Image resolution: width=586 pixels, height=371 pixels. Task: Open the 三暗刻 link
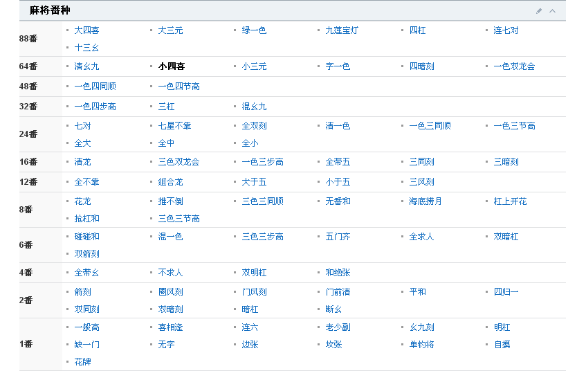[506, 162]
